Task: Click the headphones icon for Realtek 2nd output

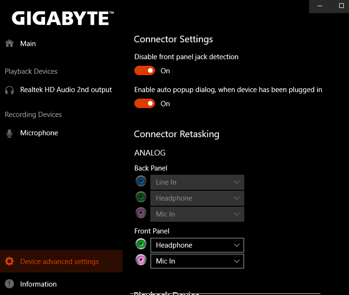Action: (x=9, y=90)
